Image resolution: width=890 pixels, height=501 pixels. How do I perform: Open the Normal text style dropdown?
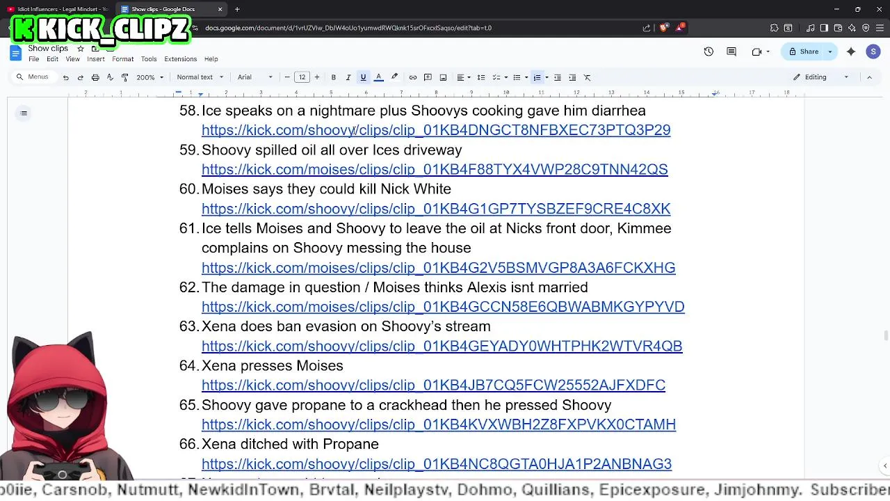point(200,77)
